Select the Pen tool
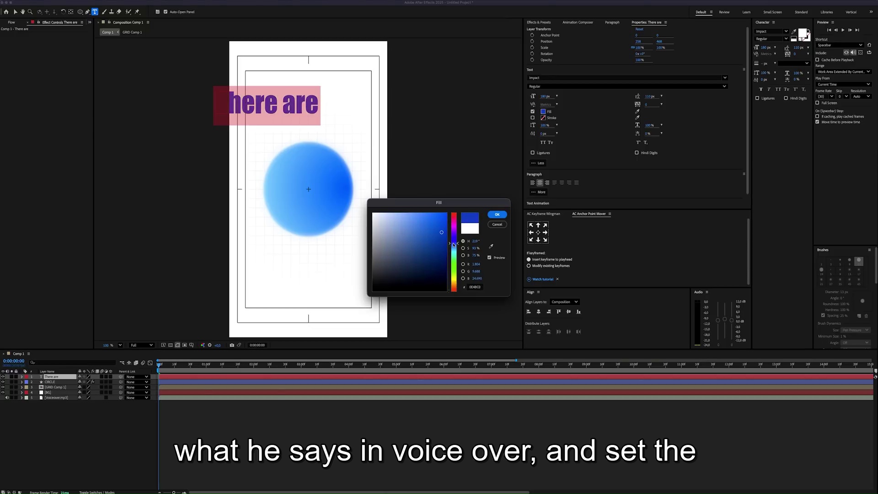This screenshot has width=878, height=494. click(x=87, y=12)
